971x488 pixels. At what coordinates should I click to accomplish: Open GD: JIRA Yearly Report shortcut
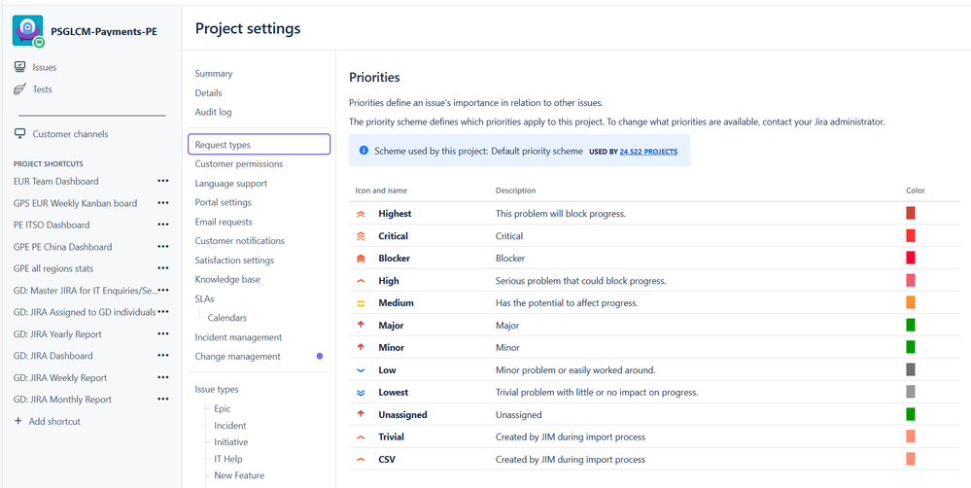(57, 334)
